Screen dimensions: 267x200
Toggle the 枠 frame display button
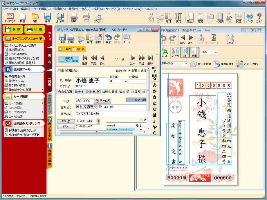[x=185, y=52]
